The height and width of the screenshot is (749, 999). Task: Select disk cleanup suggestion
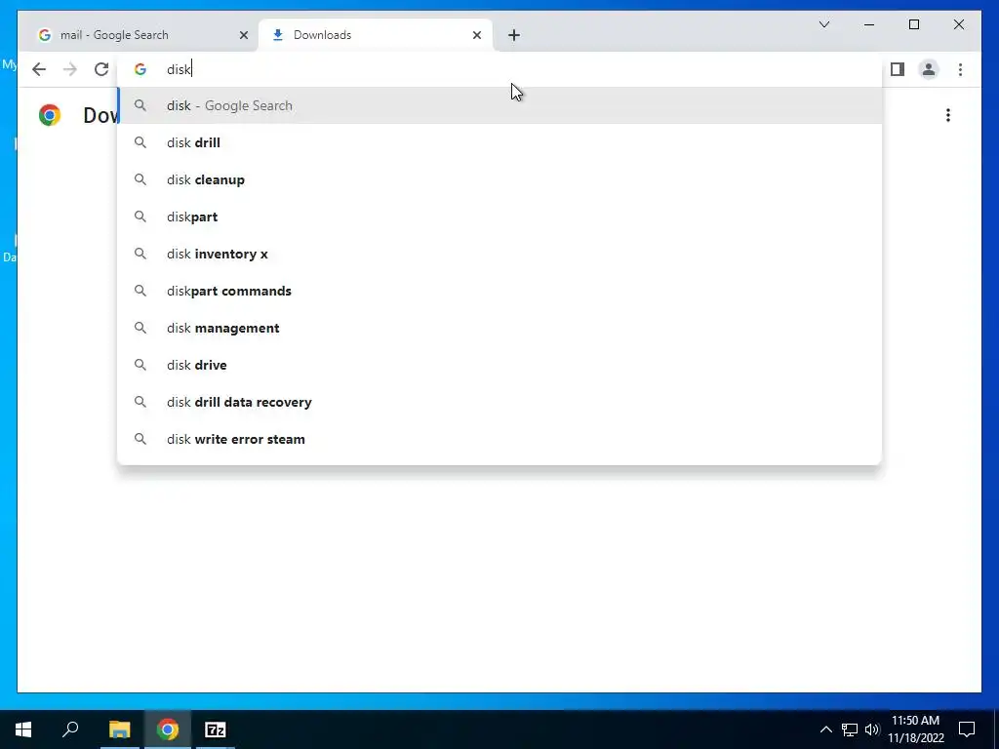coord(499,179)
